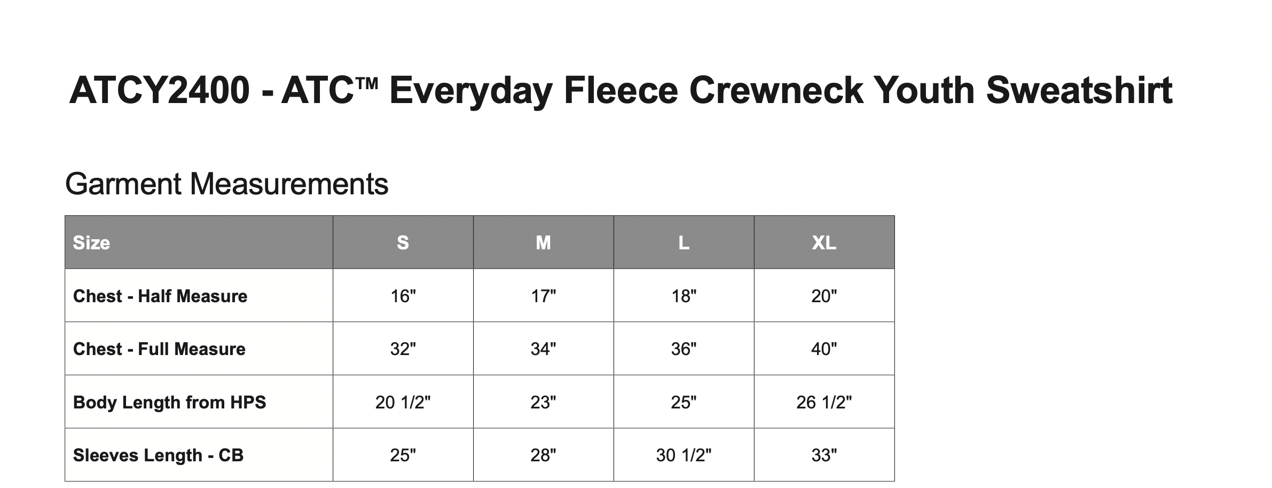Click the M size column header

pyautogui.click(x=543, y=243)
